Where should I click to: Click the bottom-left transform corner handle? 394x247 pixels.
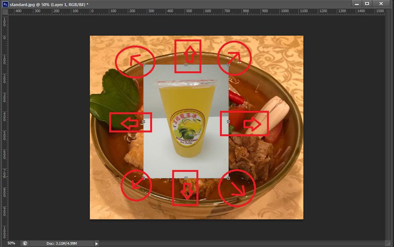tap(144, 178)
